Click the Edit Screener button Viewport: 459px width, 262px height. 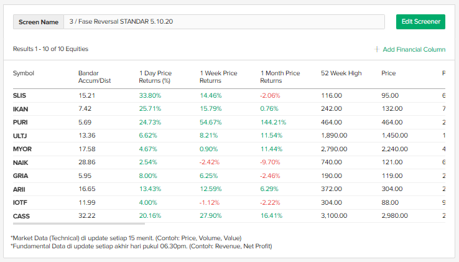[x=420, y=22]
